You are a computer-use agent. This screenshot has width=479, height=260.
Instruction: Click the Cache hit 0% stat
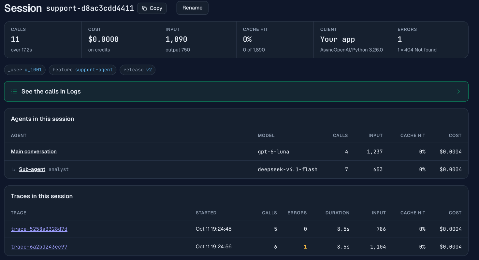point(275,40)
